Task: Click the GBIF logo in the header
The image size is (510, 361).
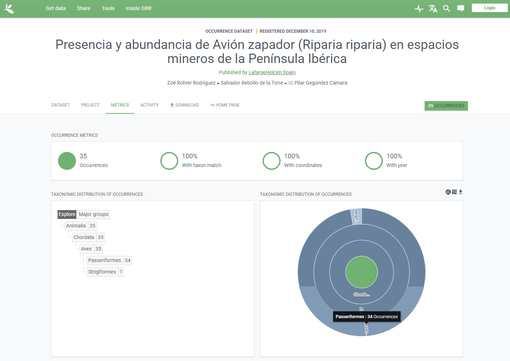Action: click(x=9, y=9)
